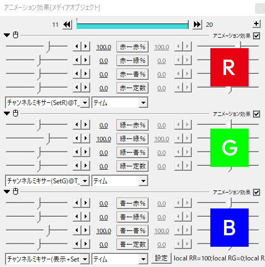Click mouse icon of bottom channel mixer section
The height and width of the screenshot is (267, 265).
(15, 191)
